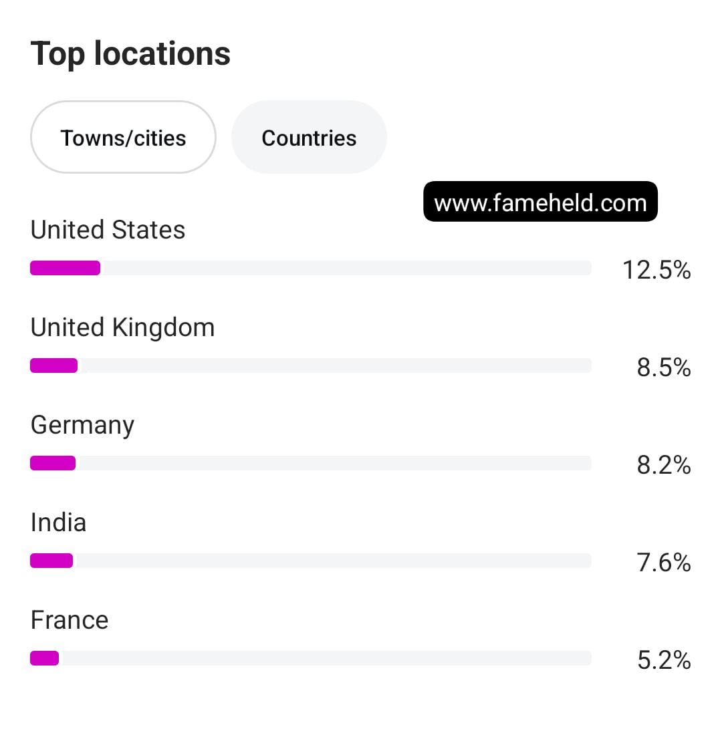Click magenta fill of United States bar

tap(65, 269)
